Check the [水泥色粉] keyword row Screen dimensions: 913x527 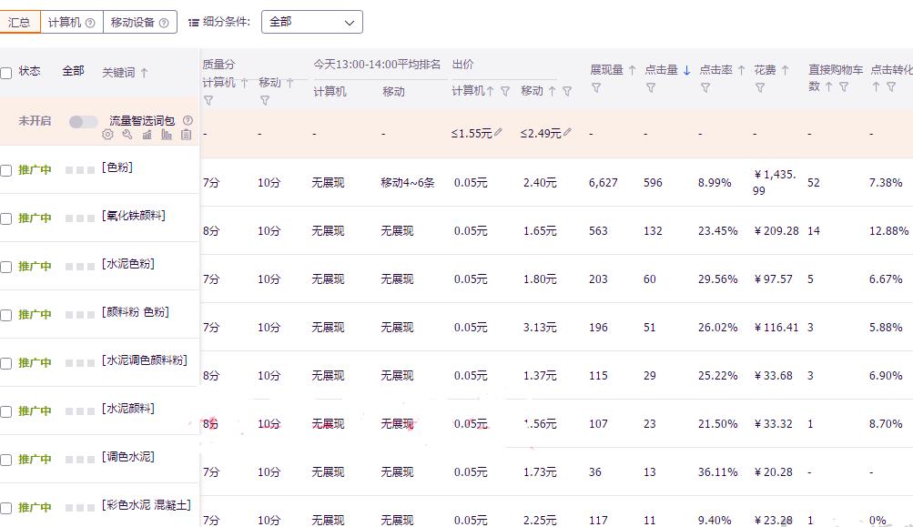6,267
